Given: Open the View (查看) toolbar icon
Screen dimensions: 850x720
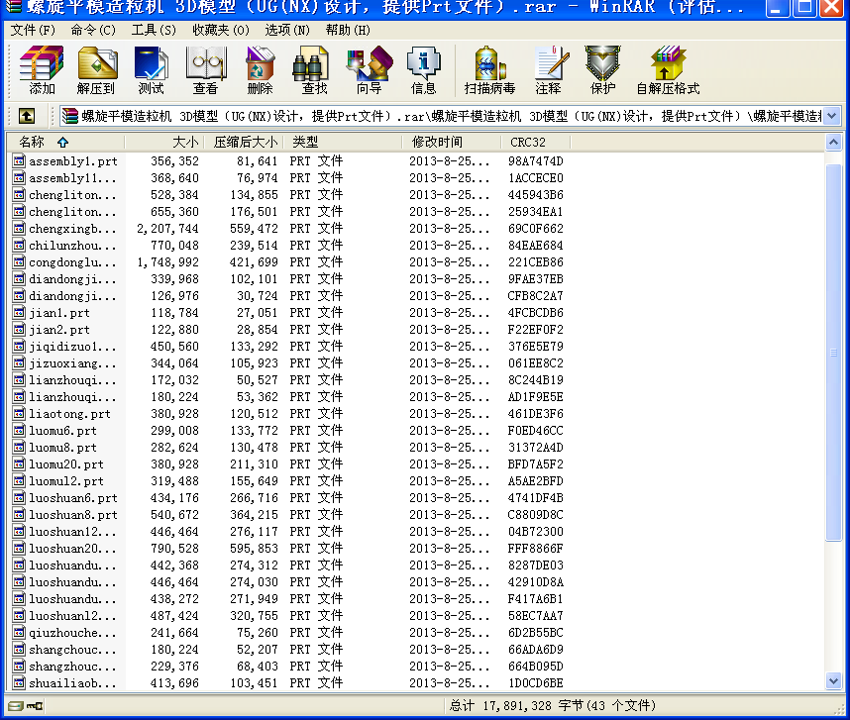Looking at the screenshot, I should 205,70.
